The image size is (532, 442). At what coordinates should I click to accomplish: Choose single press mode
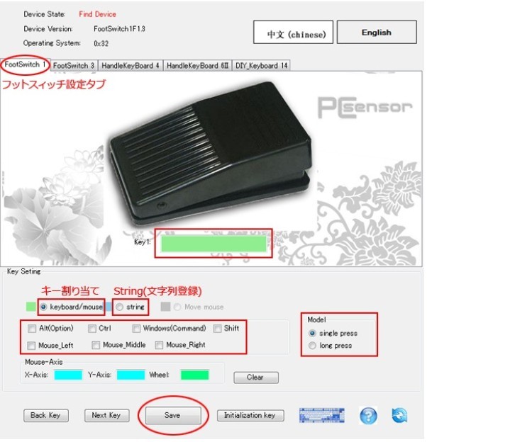[312, 334]
